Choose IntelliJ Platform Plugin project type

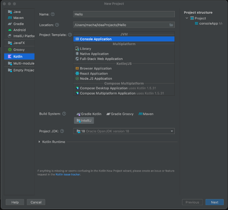click(x=19, y=36)
